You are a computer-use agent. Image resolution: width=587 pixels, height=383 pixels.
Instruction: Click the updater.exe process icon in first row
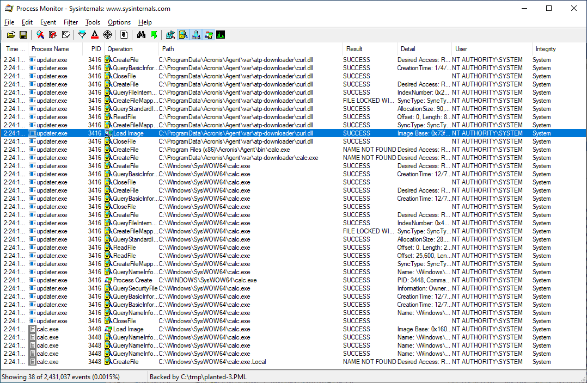32,60
